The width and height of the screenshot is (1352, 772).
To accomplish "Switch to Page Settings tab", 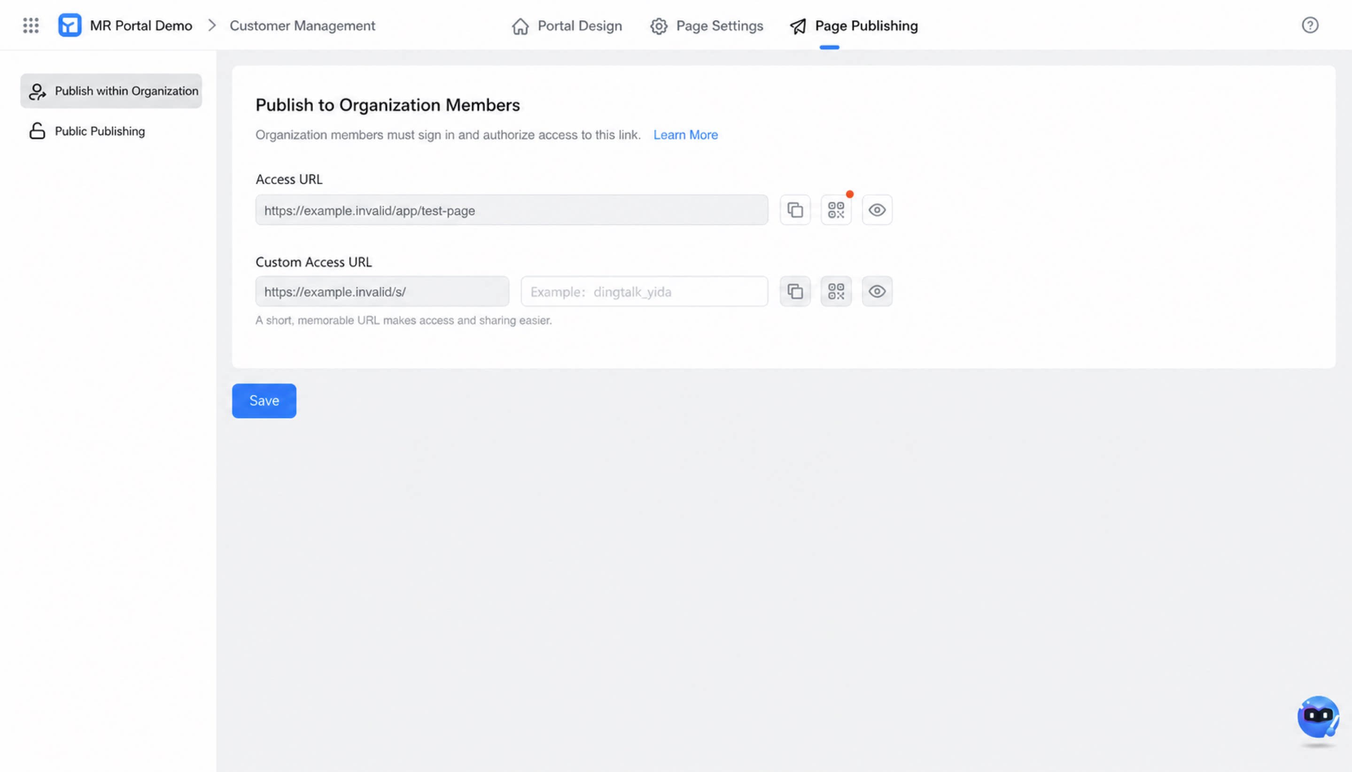I will [707, 26].
